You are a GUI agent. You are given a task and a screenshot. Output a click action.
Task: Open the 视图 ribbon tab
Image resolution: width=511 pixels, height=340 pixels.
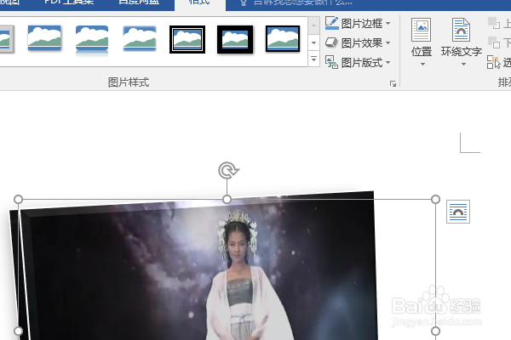tap(9, 3)
